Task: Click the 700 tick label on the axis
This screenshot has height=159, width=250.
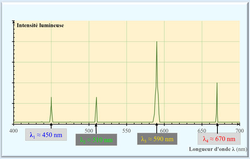Action: (x=240, y=131)
